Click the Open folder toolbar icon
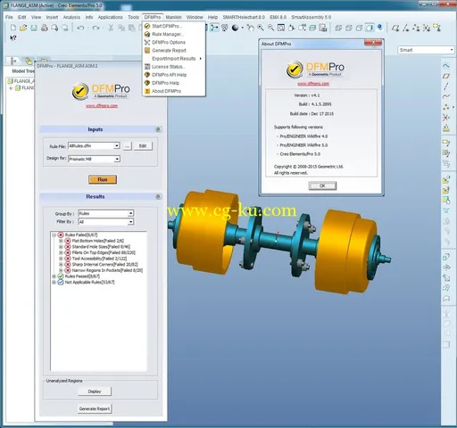Screen dimensions: 457x428 pos(23,28)
